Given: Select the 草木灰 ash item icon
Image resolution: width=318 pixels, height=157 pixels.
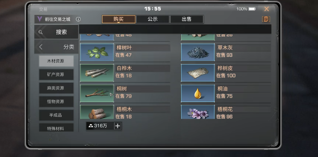Looking at the screenshot, I should click(198, 52).
